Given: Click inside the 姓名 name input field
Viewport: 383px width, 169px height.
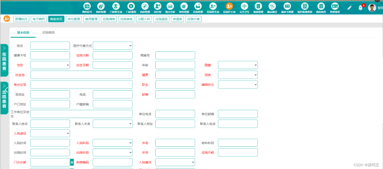Looking at the screenshot, I should [x=50, y=46].
